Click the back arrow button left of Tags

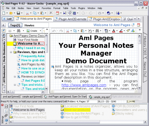click(x=3, y=25)
